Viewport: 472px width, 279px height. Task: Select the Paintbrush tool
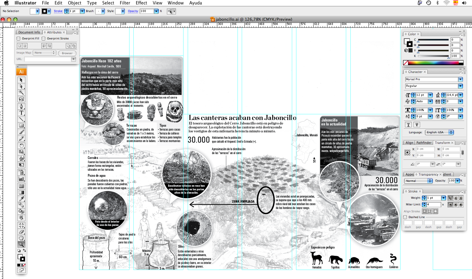[21, 132]
